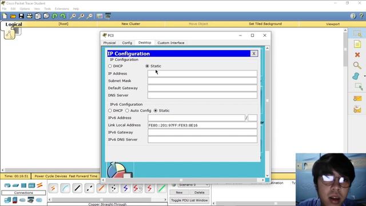The height and width of the screenshot is (206, 366).
Task: Click the IP Address input field
Action: point(202,74)
